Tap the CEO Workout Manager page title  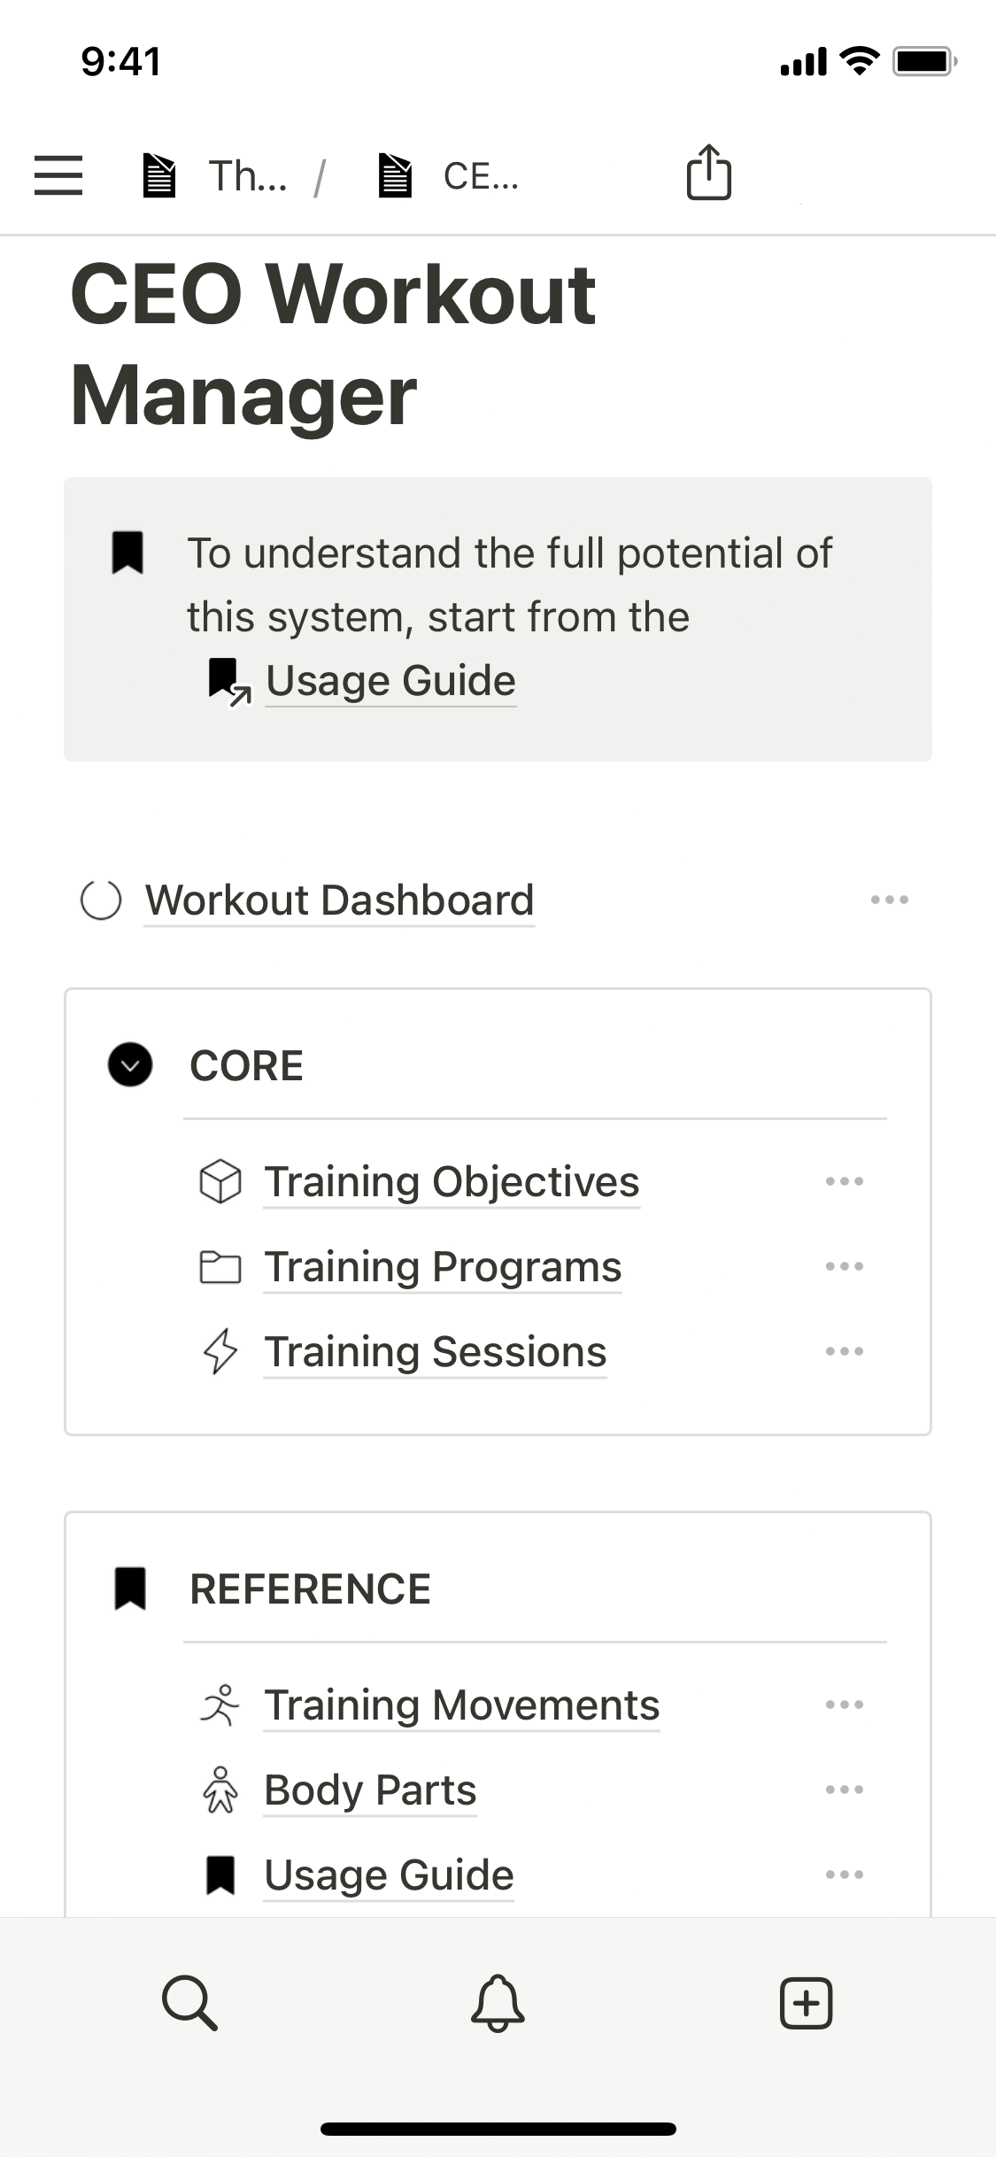pyautogui.click(x=333, y=344)
